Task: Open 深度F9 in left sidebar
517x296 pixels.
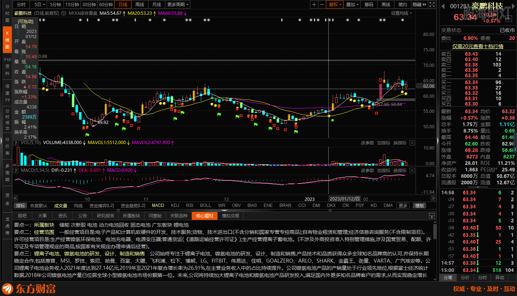Action: [x=7, y=92]
